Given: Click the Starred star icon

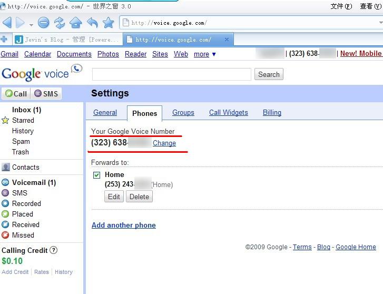Looking at the screenshot, I should click(x=5, y=120).
